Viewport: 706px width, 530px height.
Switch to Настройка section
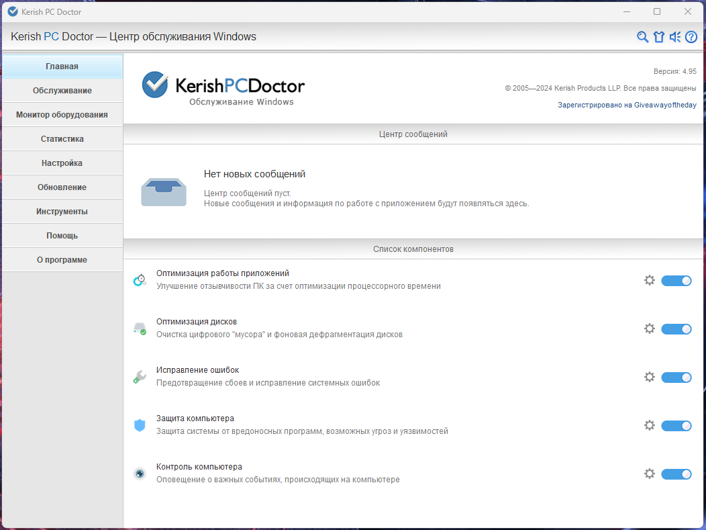tap(62, 163)
